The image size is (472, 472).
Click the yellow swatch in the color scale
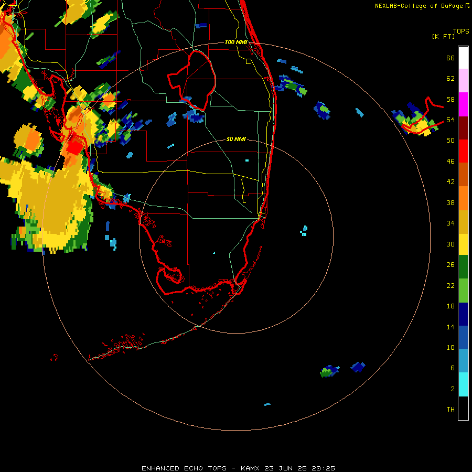[x=463, y=244]
